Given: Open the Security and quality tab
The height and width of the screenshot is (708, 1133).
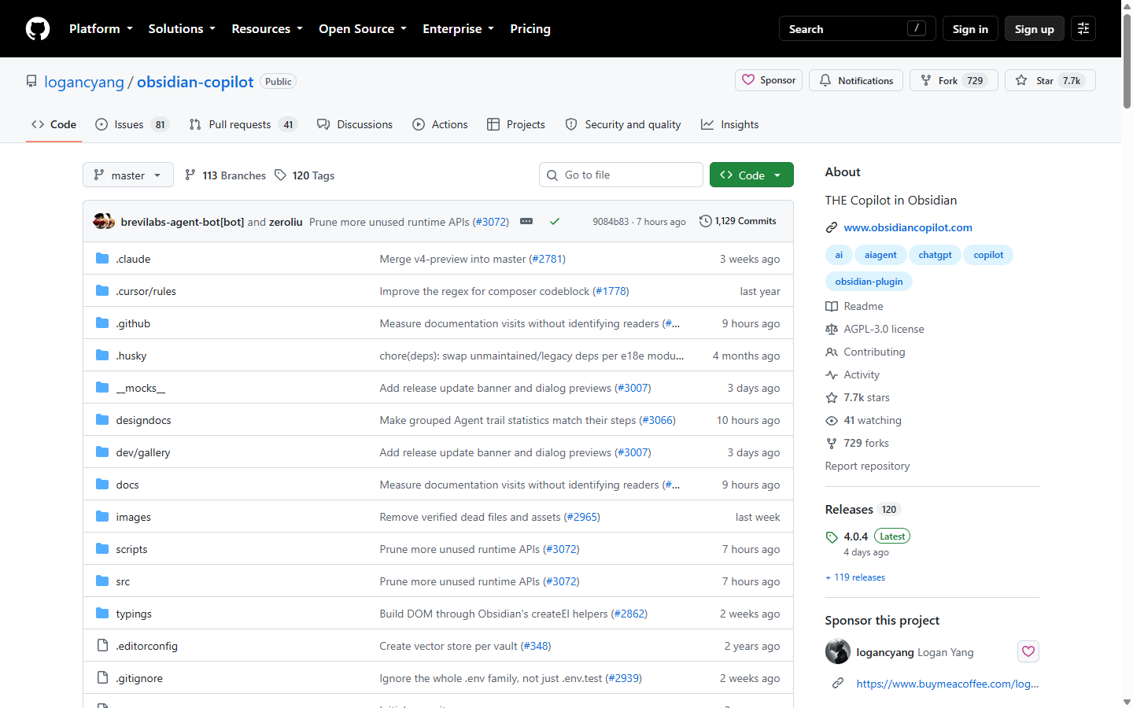Looking at the screenshot, I should pos(623,124).
